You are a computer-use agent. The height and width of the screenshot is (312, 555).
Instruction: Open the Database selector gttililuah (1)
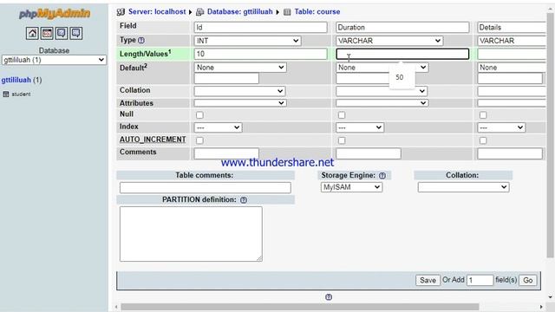coord(54,60)
